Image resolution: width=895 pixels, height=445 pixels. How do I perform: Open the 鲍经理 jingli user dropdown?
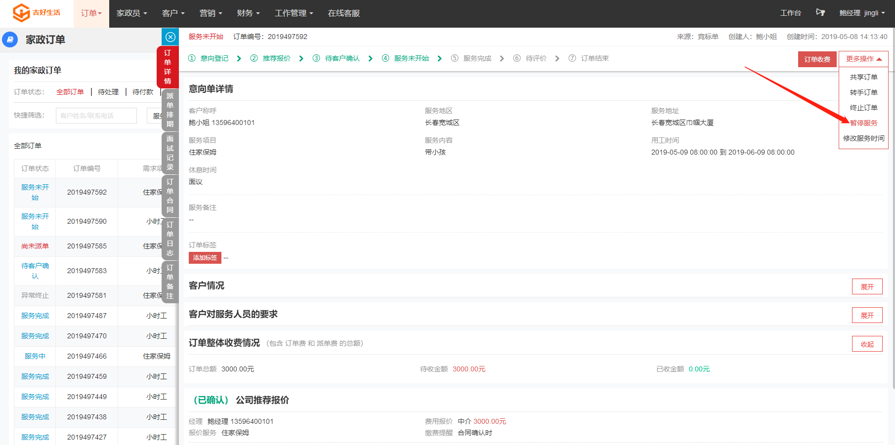(x=862, y=13)
